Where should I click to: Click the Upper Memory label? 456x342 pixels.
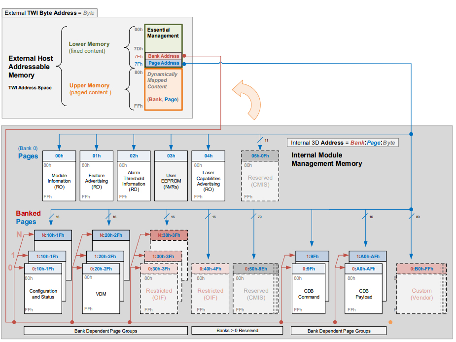click(x=90, y=89)
